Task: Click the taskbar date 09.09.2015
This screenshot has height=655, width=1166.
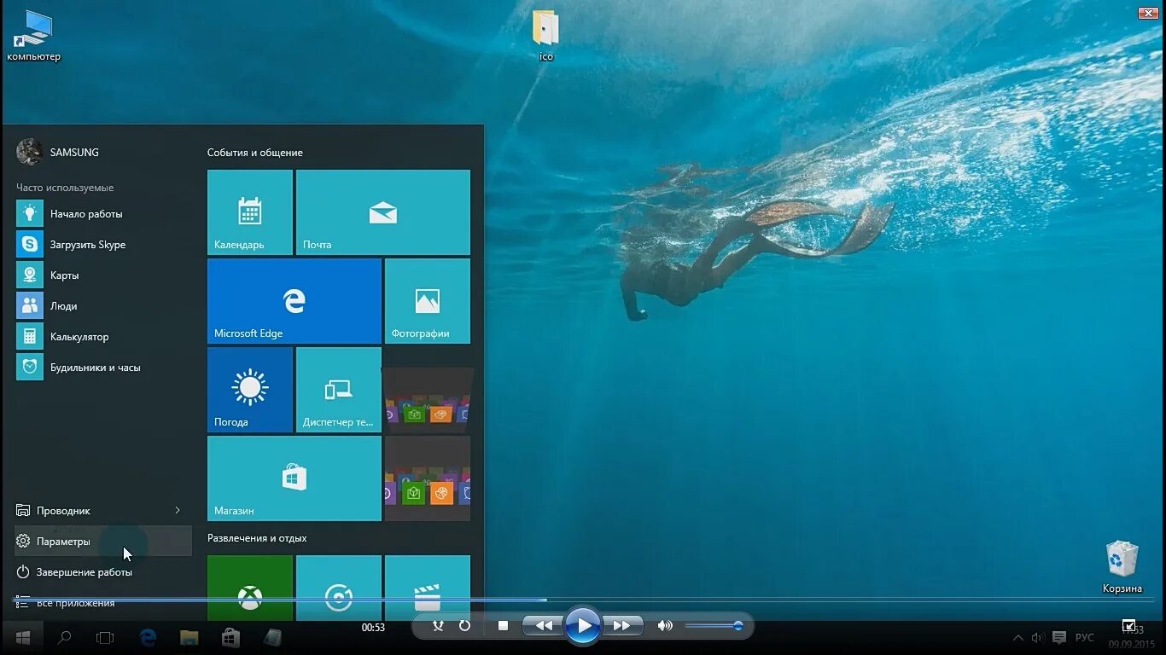Action: pos(1131,644)
